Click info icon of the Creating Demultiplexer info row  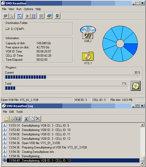5,152
